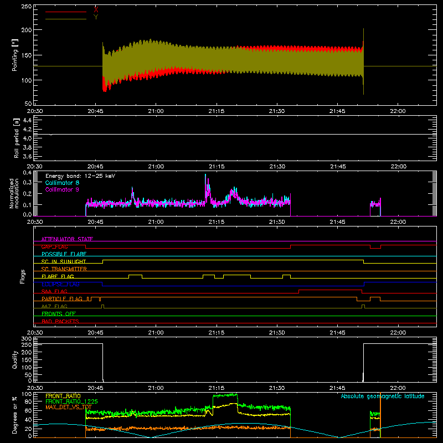
Task: Click 'Energy band: 12-25 keV' text
Action: coord(80,176)
